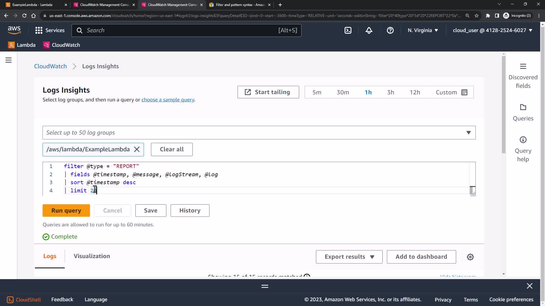Select the 5m time range

pos(317,92)
